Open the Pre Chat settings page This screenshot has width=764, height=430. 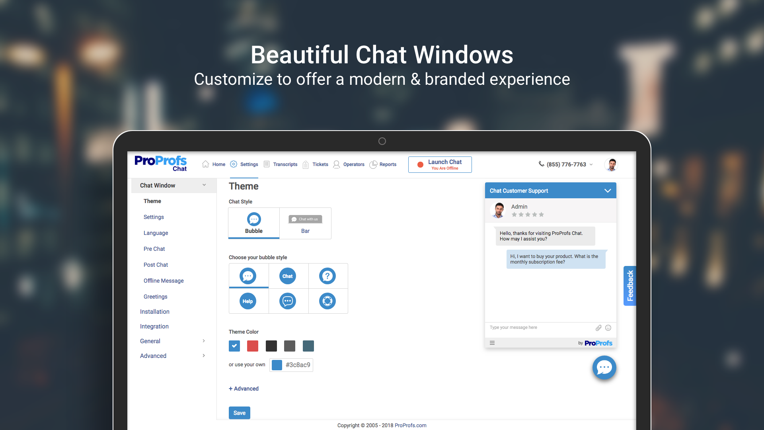pos(154,248)
